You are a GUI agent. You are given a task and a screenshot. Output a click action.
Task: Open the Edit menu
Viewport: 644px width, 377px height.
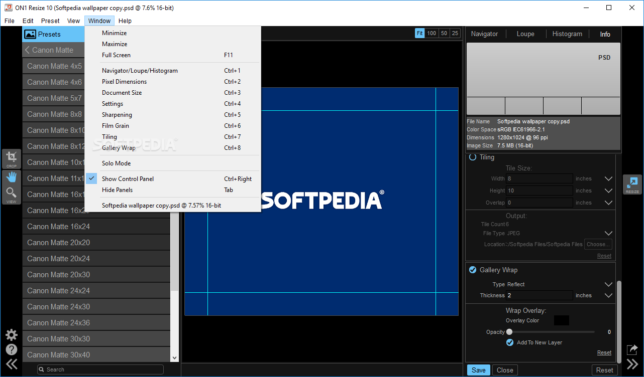28,21
